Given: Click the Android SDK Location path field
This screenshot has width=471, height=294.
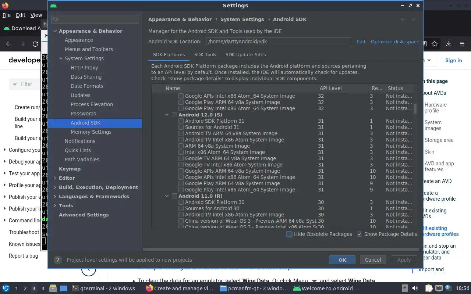Looking at the screenshot, I should point(278,42).
